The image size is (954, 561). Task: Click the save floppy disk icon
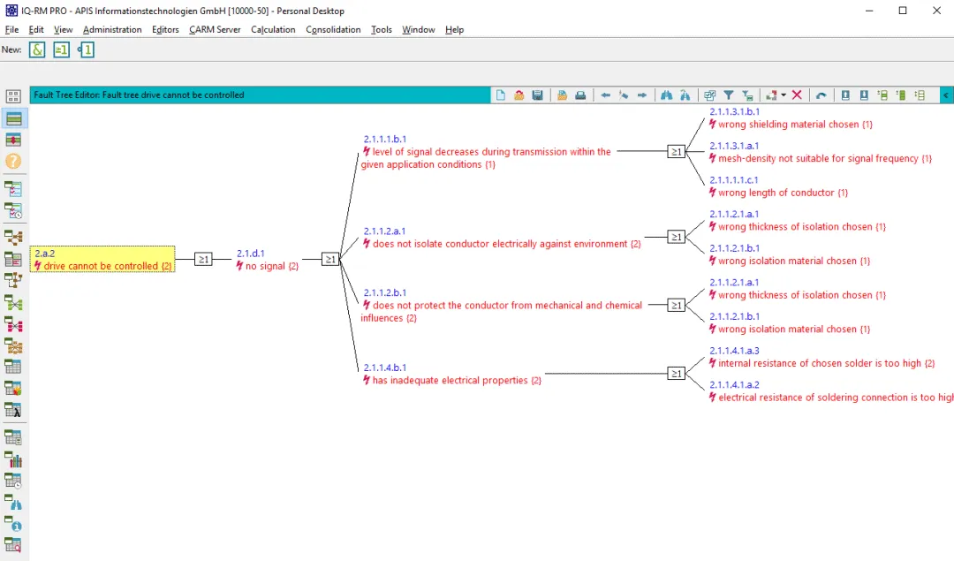[x=537, y=95]
